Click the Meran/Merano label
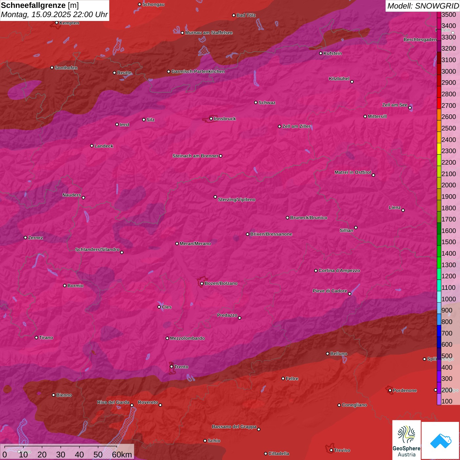 [x=195, y=243]
